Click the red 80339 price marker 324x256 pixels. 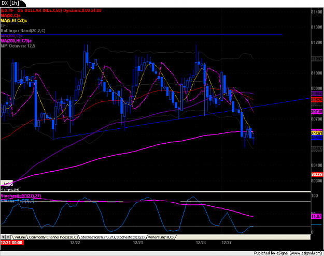tap(317, 174)
